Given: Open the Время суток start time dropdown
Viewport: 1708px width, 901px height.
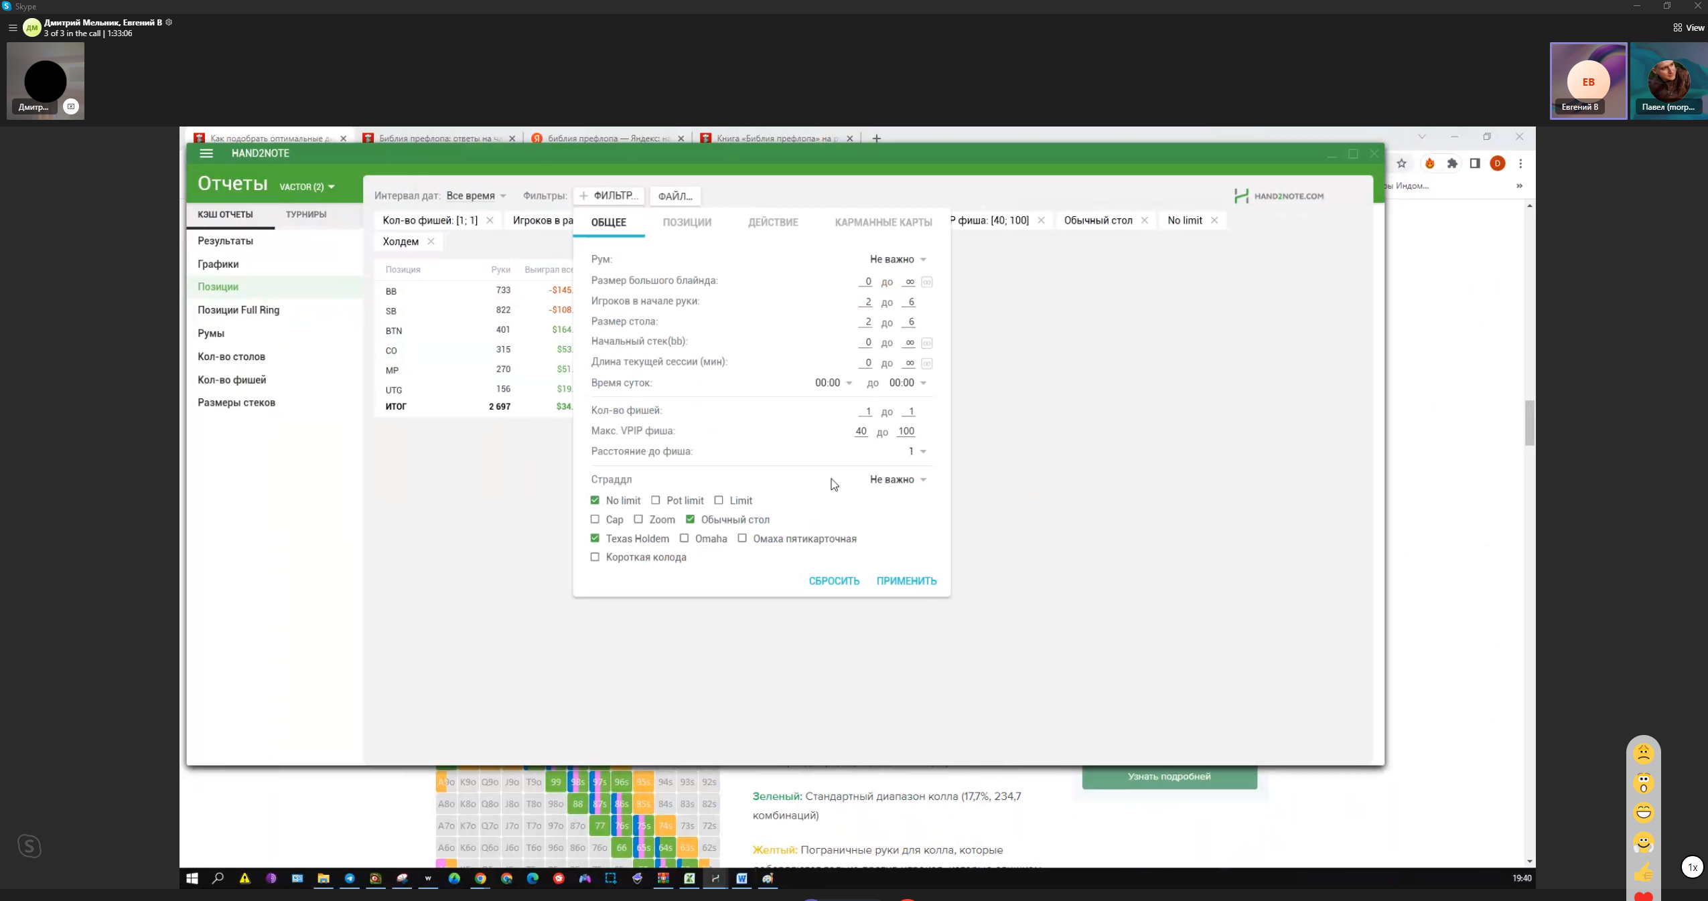Looking at the screenshot, I should click(x=833, y=383).
